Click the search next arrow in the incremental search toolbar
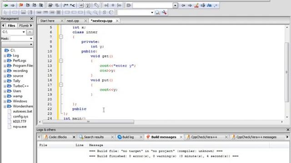 click(x=190, y=5)
